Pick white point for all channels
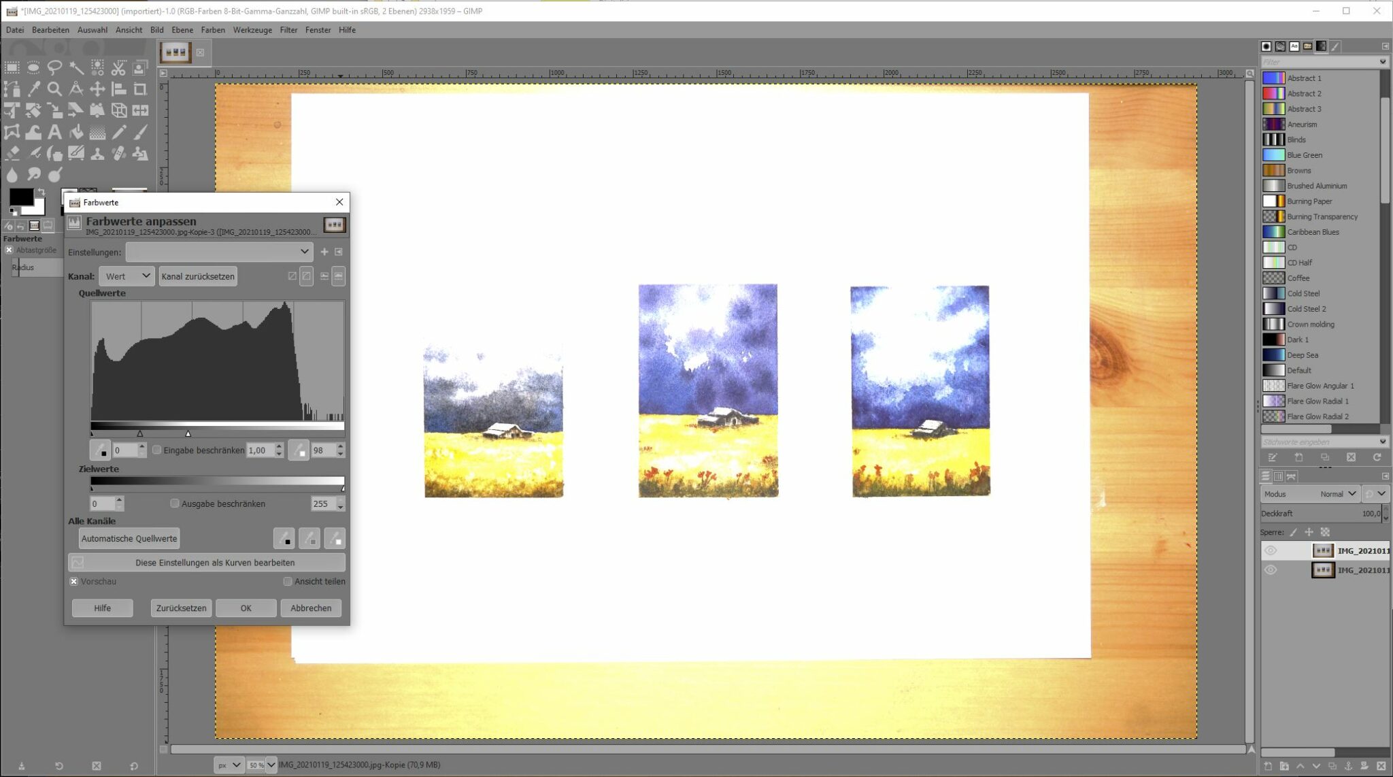The height and width of the screenshot is (777, 1393). click(x=335, y=538)
